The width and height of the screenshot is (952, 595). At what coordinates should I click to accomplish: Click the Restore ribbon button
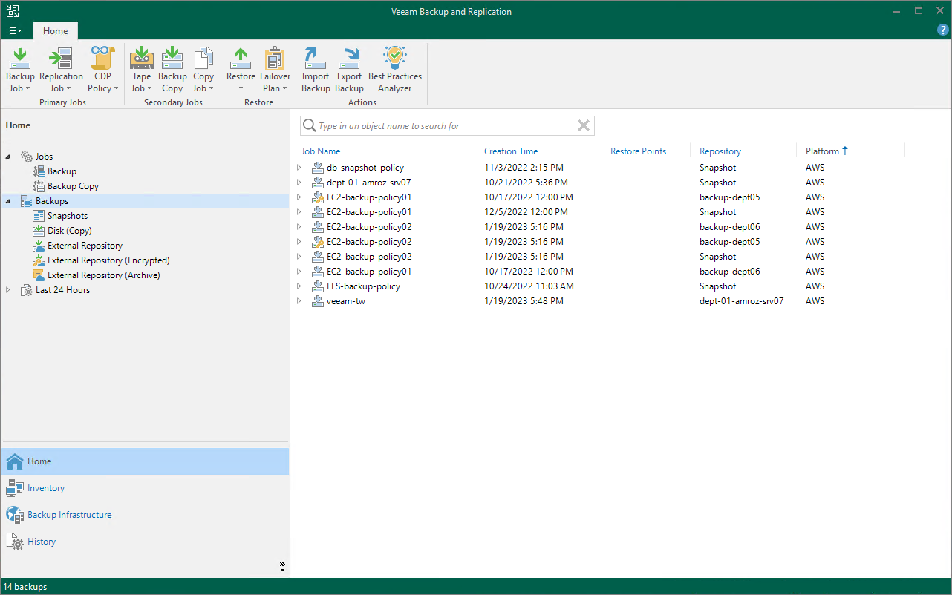tap(241, 70)
